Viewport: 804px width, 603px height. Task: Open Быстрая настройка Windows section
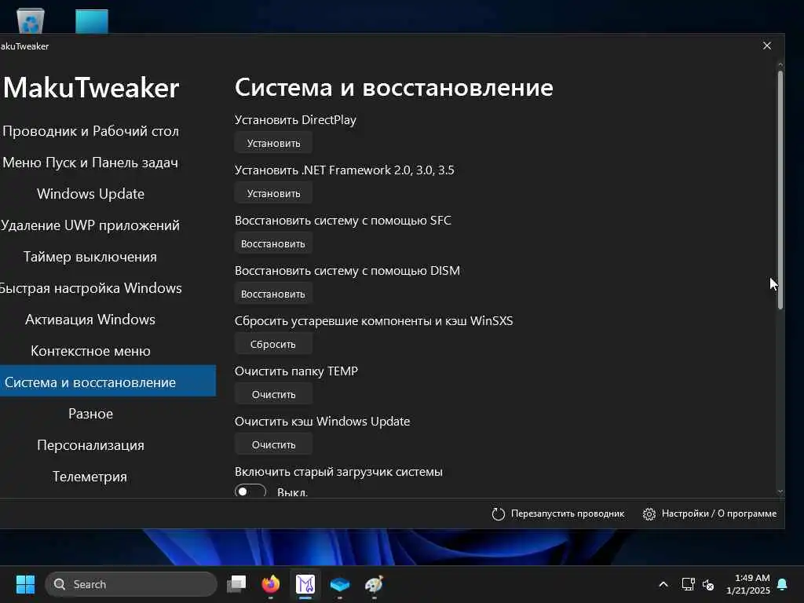91,287
